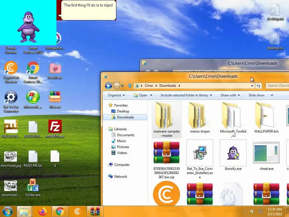Select download.jpg trollface image

click(11, 159)
